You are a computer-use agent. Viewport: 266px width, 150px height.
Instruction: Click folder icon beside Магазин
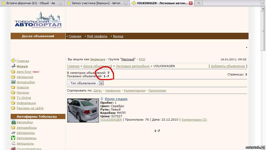pos(13,93)
